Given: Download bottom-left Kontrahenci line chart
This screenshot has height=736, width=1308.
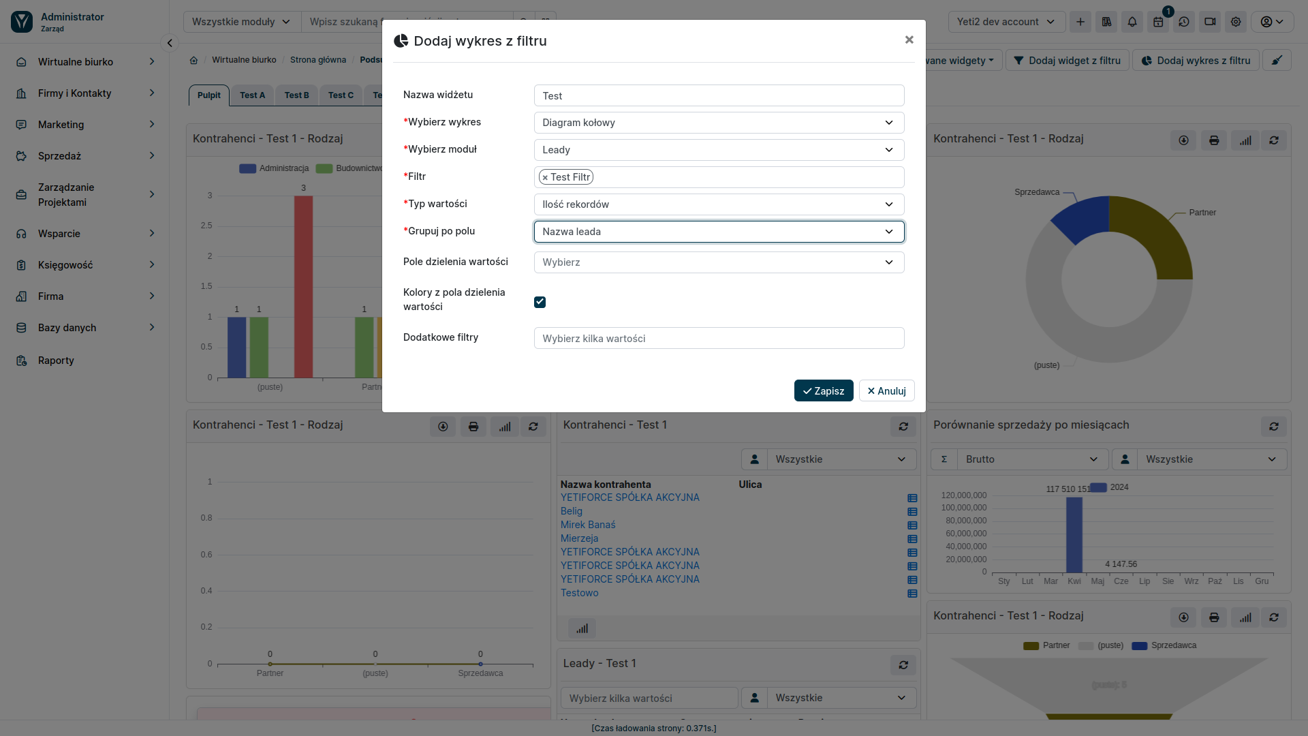Looking at the screenshot, I should [x=443, y=427].
